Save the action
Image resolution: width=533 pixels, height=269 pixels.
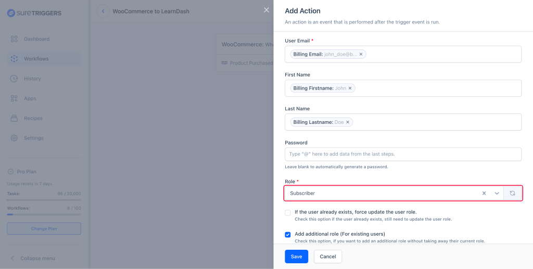coord(296,257)
